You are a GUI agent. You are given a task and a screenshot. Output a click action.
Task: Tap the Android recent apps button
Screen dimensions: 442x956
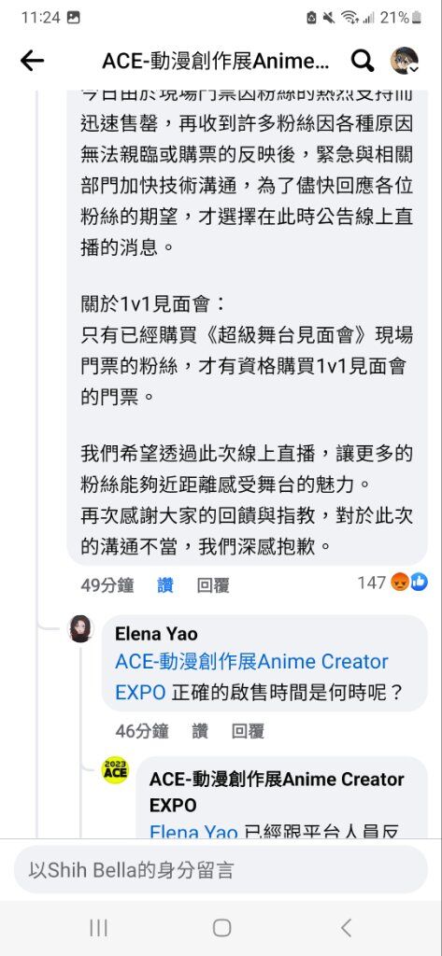click(98, 928)
